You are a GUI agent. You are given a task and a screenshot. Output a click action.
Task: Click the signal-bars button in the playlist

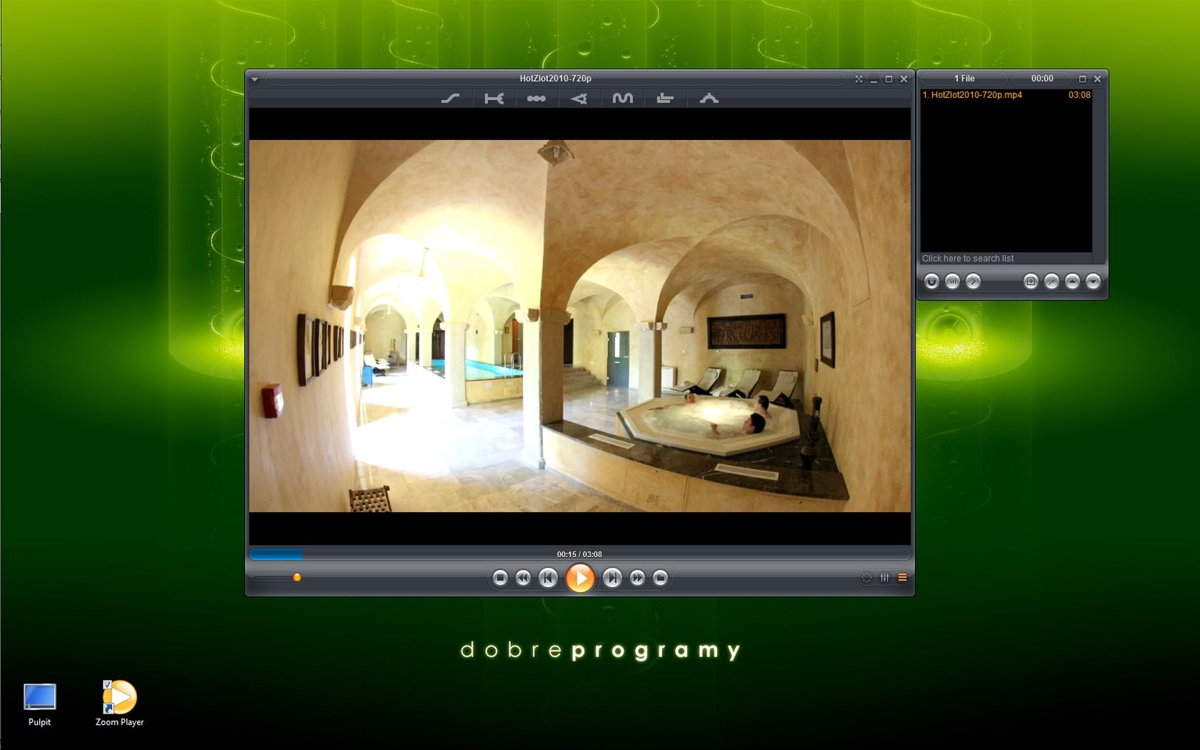(952, 281)
